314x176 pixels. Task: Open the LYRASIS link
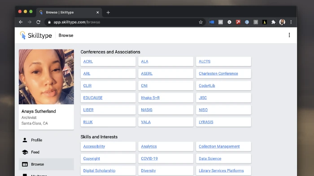pyautogui.click(x=206, y=122)
